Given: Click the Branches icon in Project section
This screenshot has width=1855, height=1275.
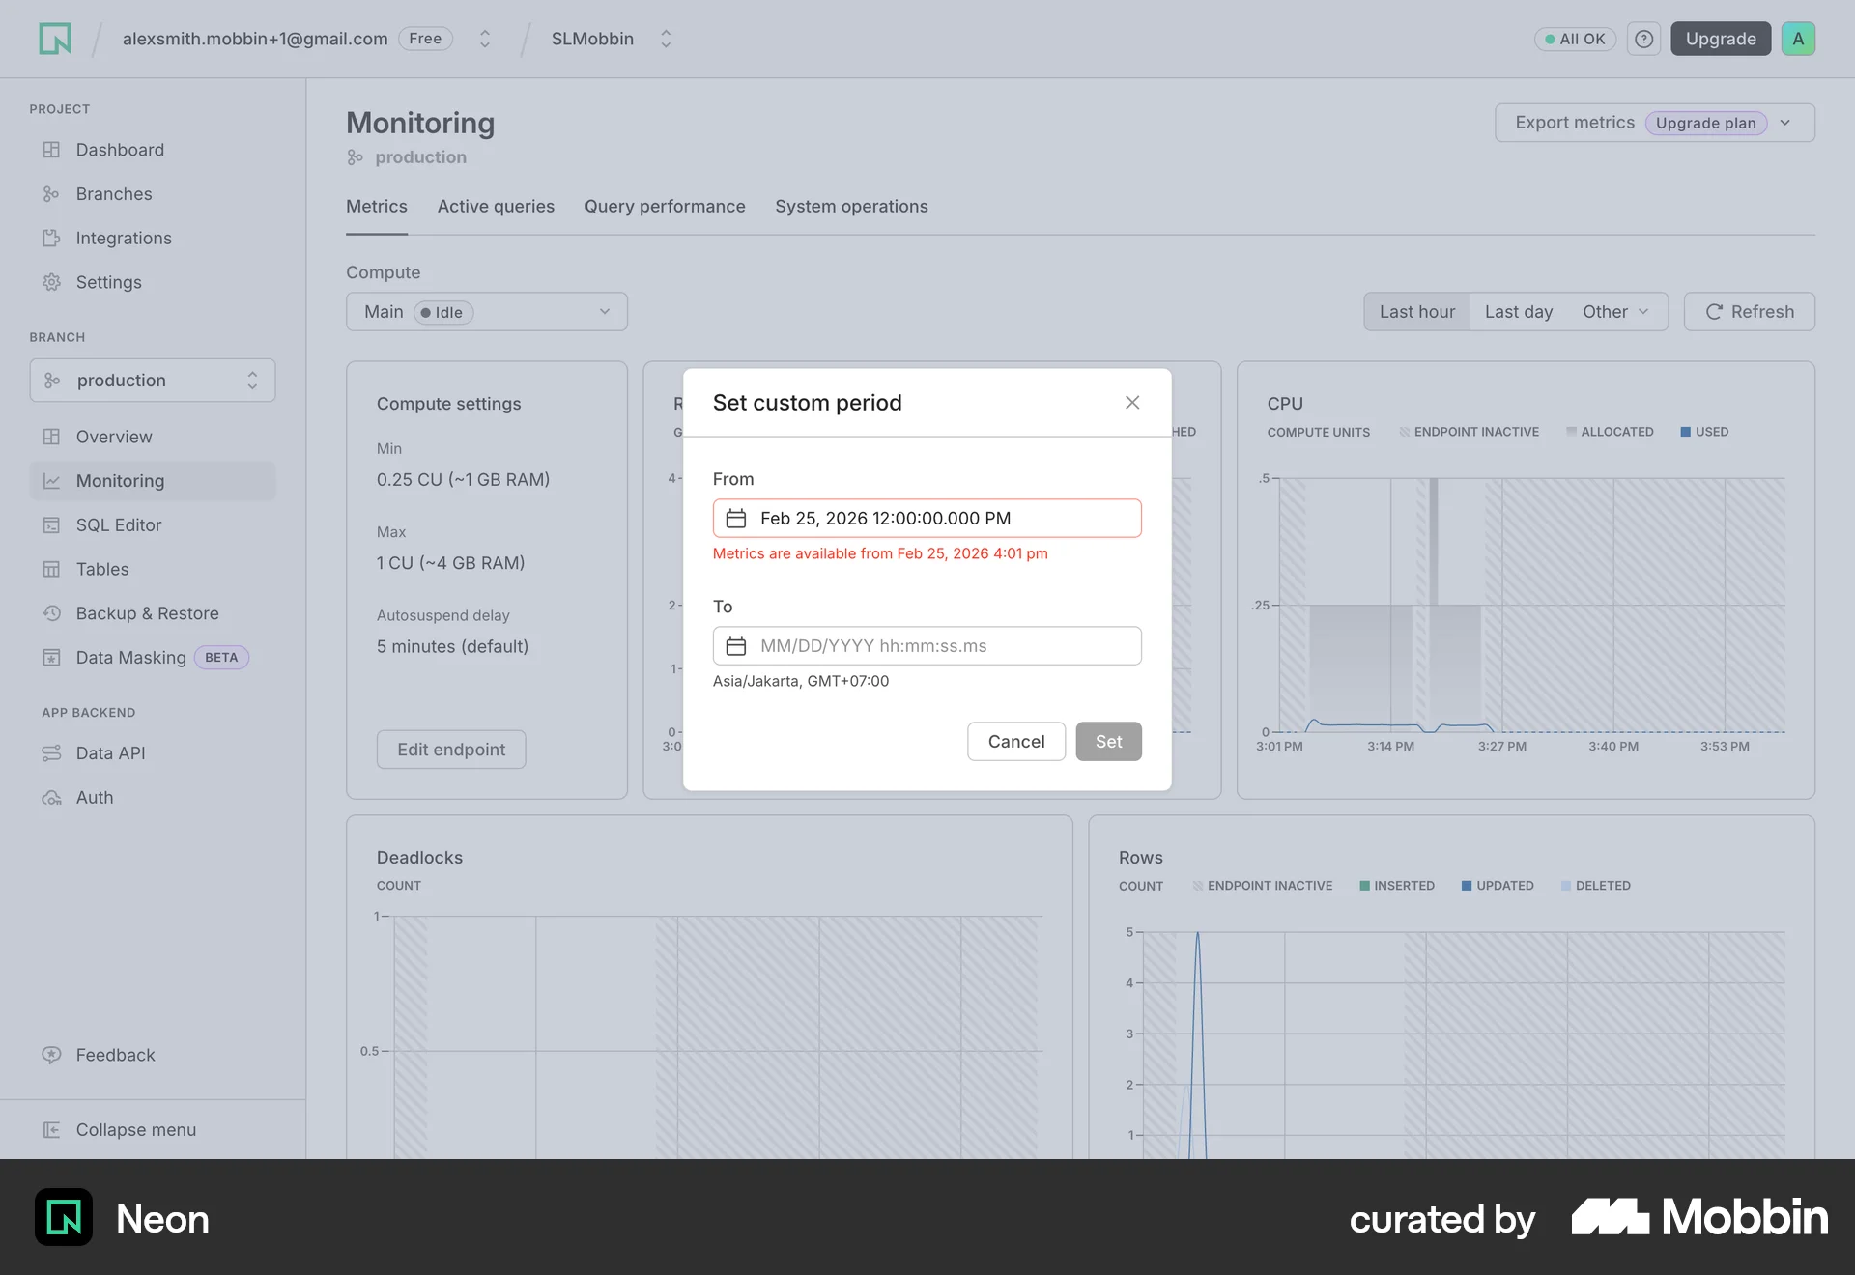Looking at the screenshot, I should coord(51,194).
